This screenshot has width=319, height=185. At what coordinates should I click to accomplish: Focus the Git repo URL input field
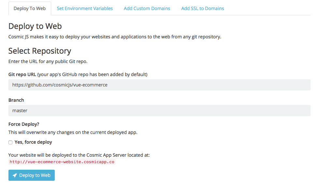click(x=159, y=85)
